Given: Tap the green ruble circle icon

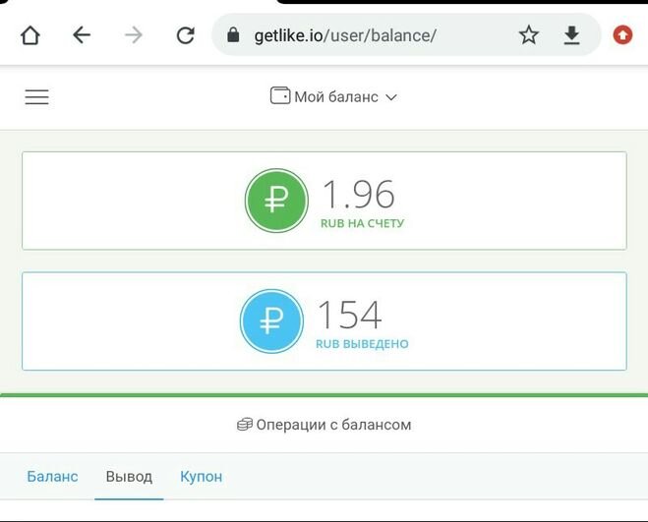Looking at the screenshot, I should [x=276, y=201].
